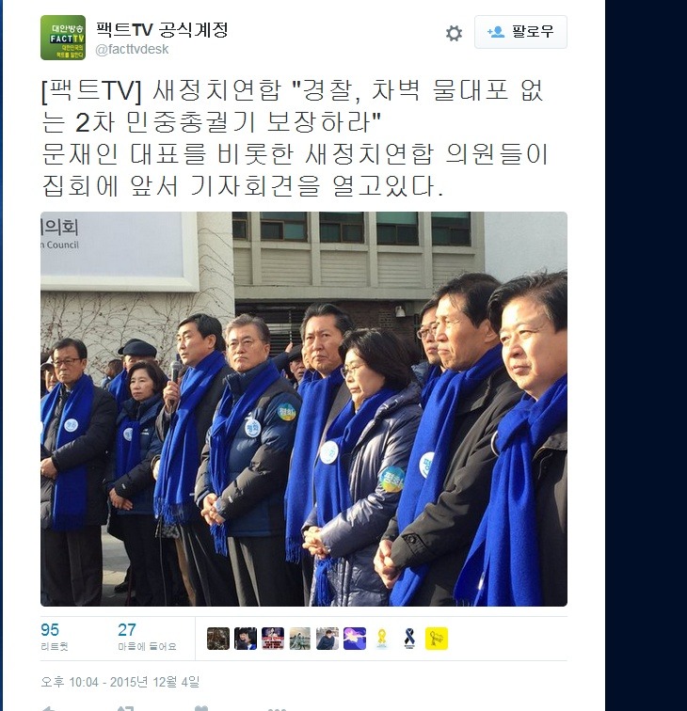Open the 팩트TV 공식계정 account name link
687x711 pixels.
(162, 29)
